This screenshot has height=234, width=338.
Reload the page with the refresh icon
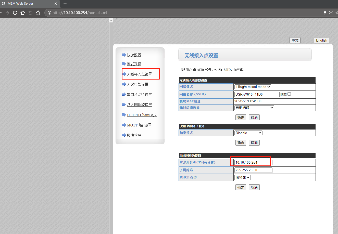pyautogui.click(x=15, y=13)
